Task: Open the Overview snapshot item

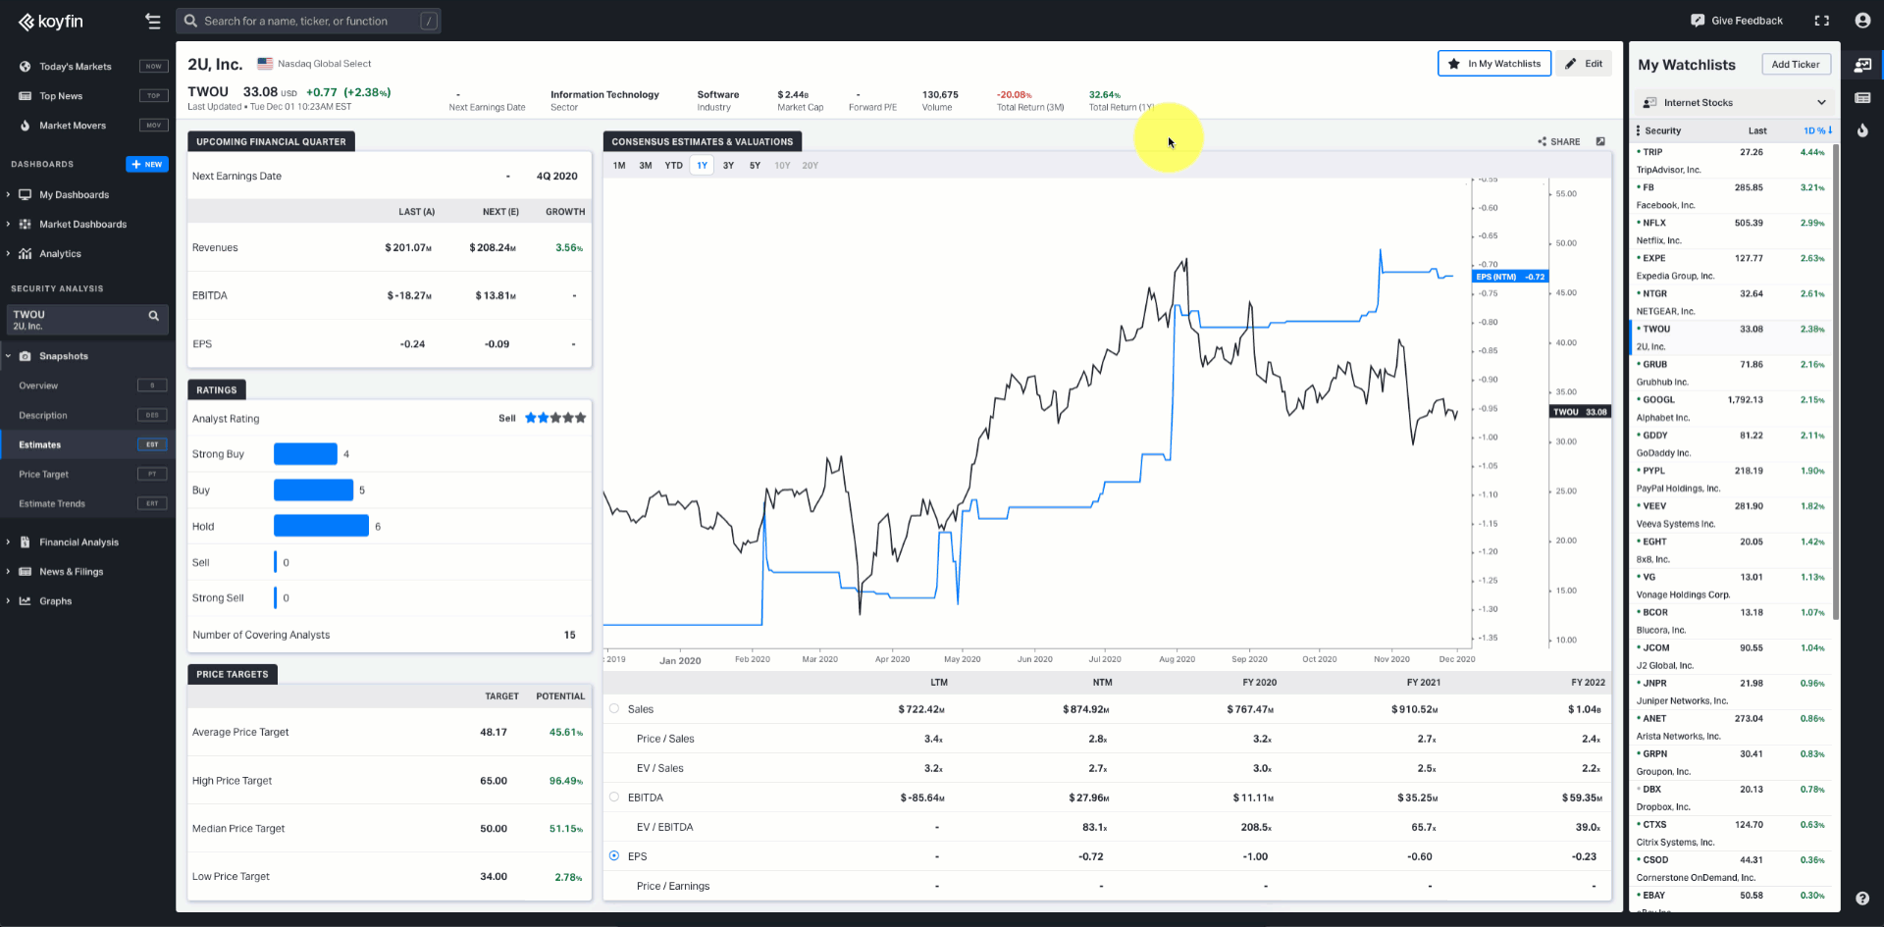Action: (88, 386)
